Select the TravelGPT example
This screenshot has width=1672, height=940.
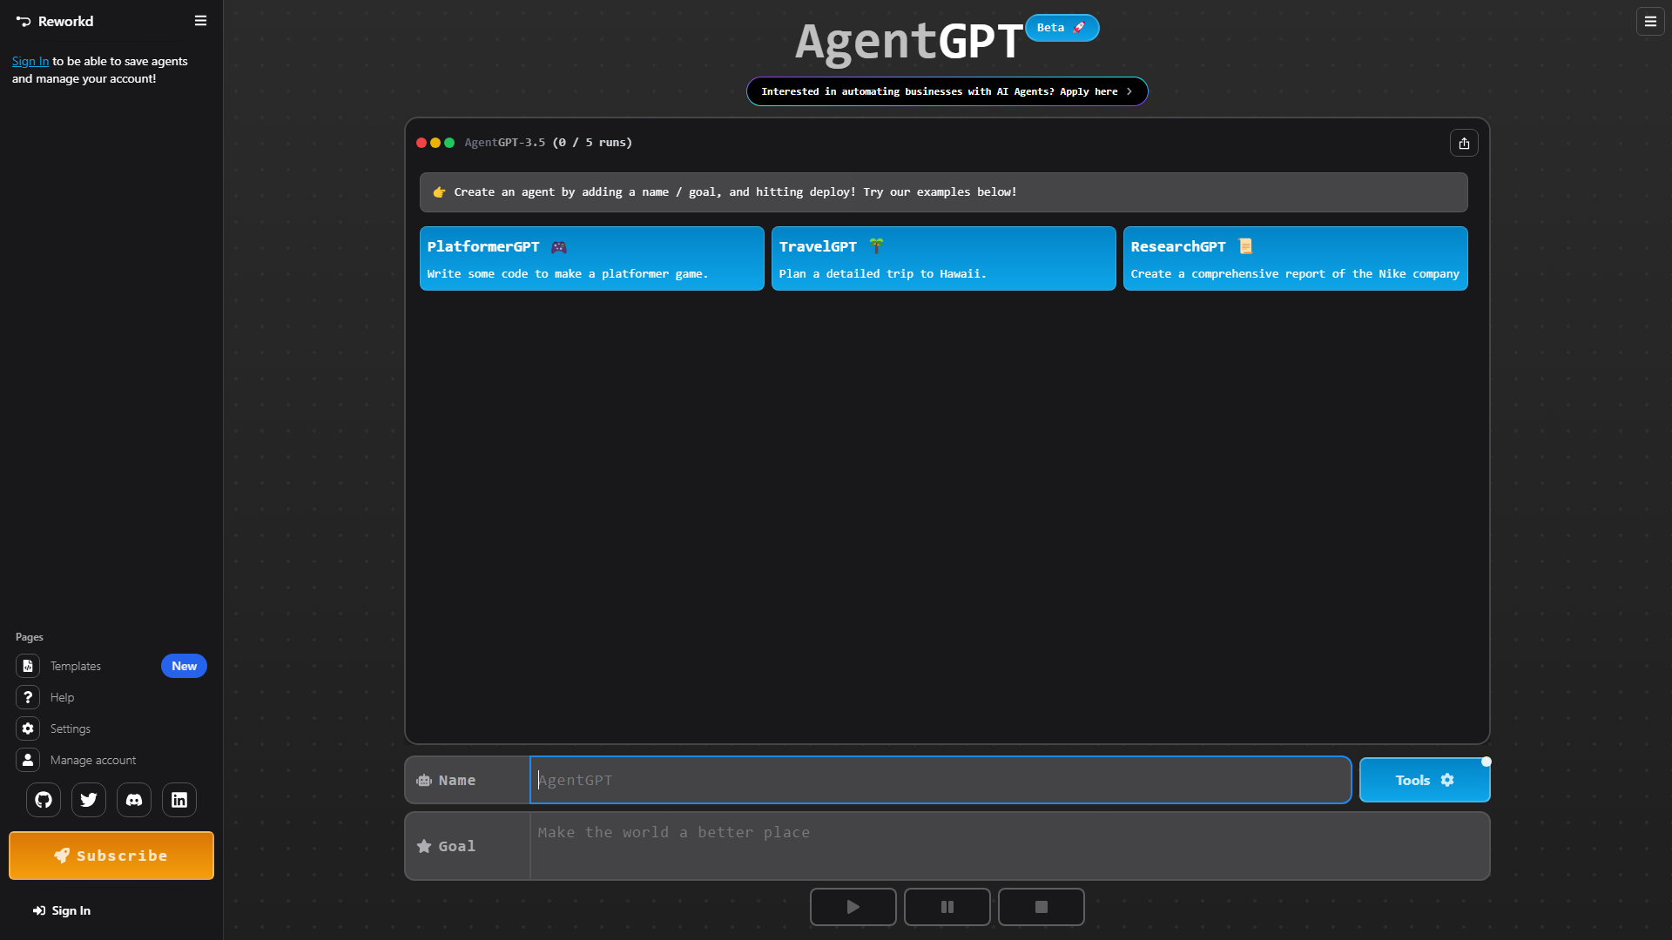click(944, 258)
